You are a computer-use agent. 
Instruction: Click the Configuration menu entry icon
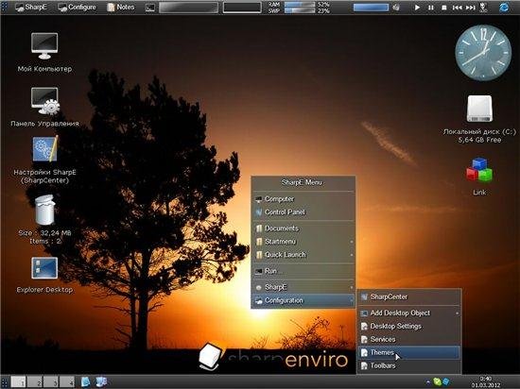coord(259,300)
